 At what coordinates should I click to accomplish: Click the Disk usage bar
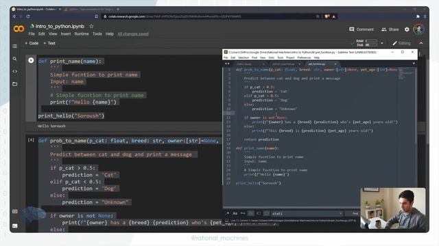[371, 45]
